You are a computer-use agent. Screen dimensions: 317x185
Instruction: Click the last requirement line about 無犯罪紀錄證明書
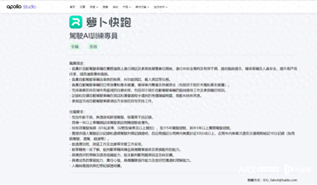pos(96,166)
